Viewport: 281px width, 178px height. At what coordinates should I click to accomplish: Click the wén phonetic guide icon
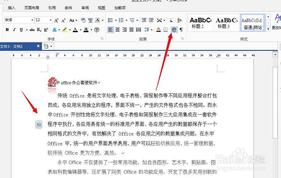point(90,20)
